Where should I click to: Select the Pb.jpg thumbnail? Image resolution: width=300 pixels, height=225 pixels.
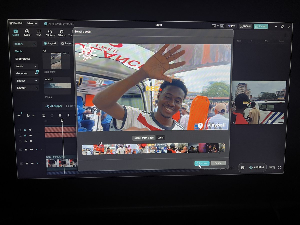[x=57, y=86]
